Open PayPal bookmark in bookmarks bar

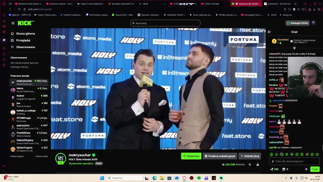71,15
